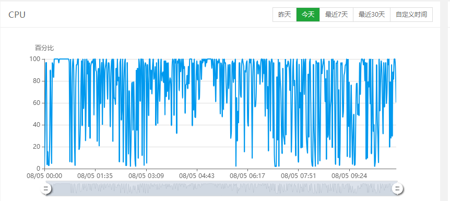The width and height of the screenshot is (450, 201).
Task: Click the middle of the data zoom preview bar
Action: coord(221,188)
